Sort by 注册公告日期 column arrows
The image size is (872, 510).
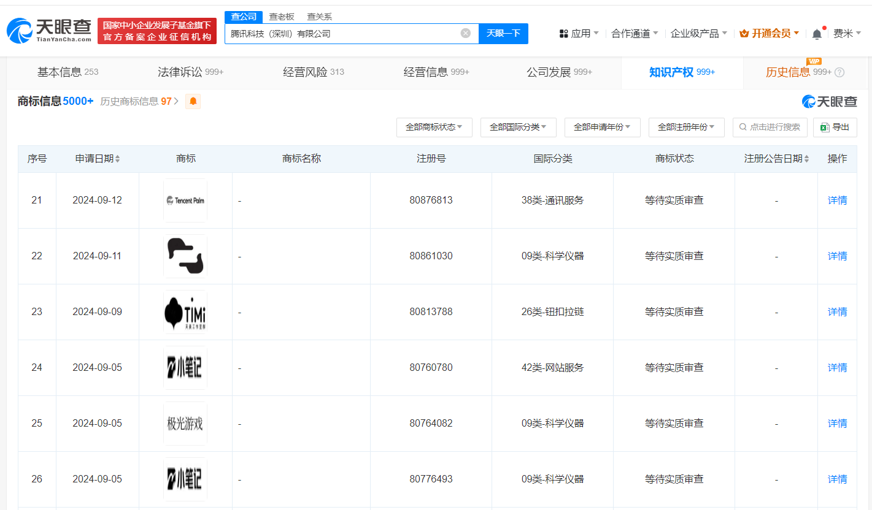click(x=806, y=159)
